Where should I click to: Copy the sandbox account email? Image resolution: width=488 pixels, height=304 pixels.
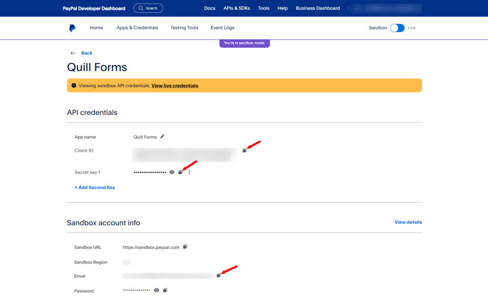(219, 275)
